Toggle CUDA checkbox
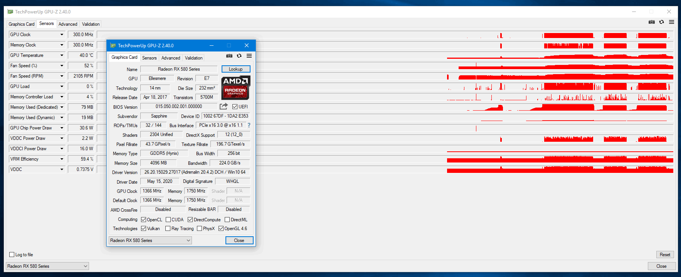Screen dimensions: 681x277 pyautogui.click(x=168, y=220)
